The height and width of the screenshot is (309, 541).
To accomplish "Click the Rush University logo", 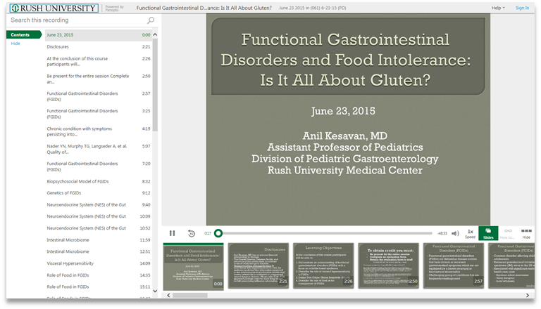I will tap(54, 8).
